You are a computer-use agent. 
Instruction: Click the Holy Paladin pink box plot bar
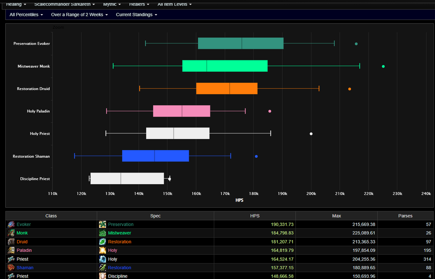[x=182, y=111]
